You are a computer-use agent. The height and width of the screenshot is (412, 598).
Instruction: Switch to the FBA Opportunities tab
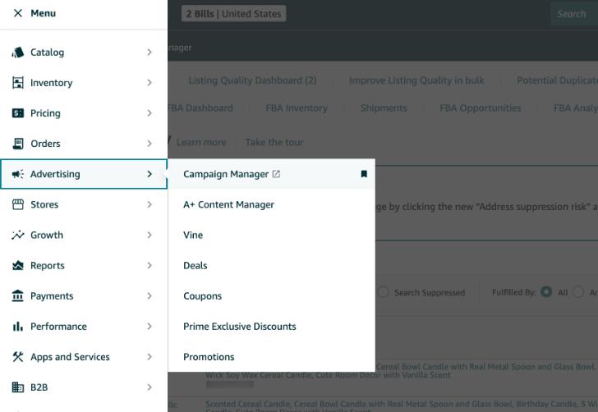481,108
